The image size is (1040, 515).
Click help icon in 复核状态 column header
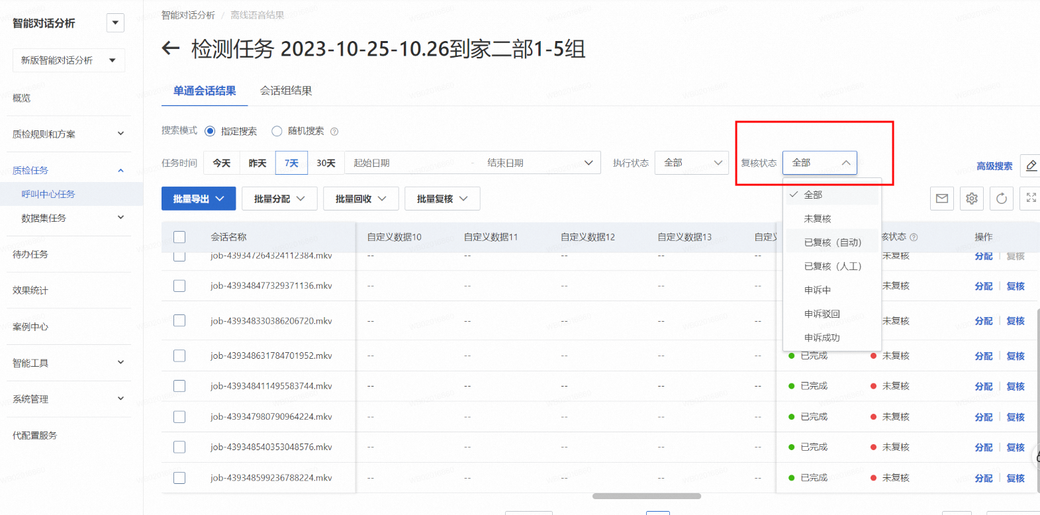(914, 237)
